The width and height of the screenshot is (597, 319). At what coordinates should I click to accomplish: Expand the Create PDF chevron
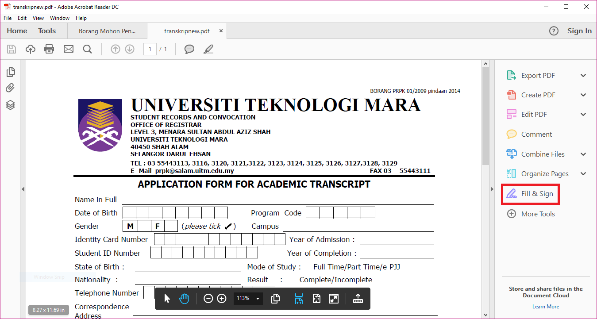[x=583, y=95]
